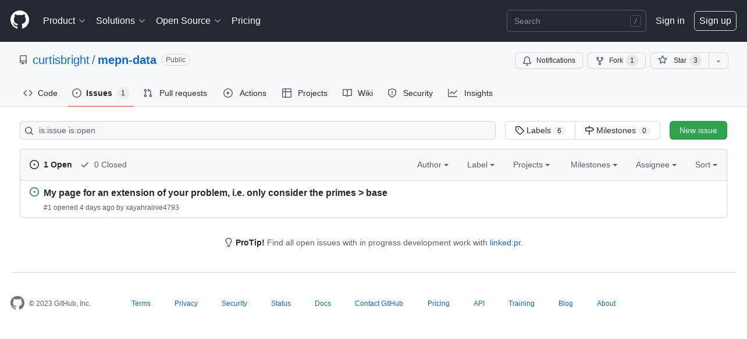Click the Notifications bell icon
747x339 pixels.
(527, 60)
